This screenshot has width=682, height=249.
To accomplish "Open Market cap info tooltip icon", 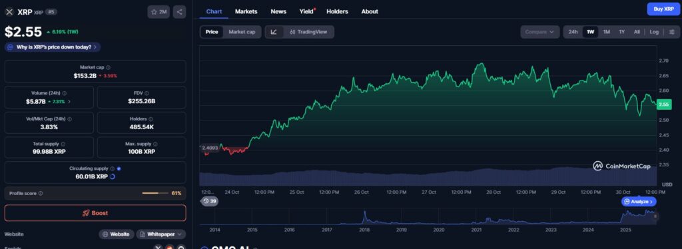I will (109, 67).
